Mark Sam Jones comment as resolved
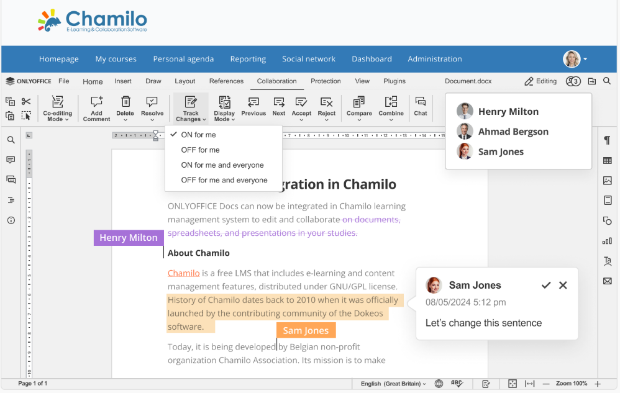The image size is (620, 393). click(546, 285)
